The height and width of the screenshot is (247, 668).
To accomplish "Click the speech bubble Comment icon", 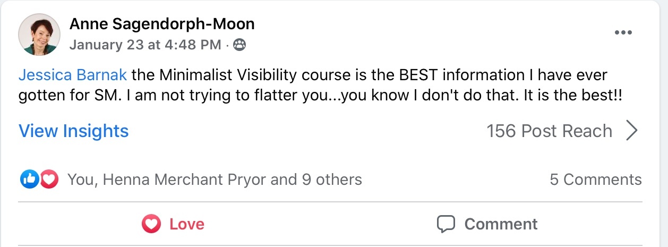I will click(x=446, y=224).
